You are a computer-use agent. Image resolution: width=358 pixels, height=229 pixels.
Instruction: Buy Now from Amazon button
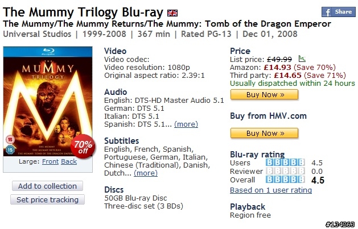pyautogui.click(x=264, y=94)
